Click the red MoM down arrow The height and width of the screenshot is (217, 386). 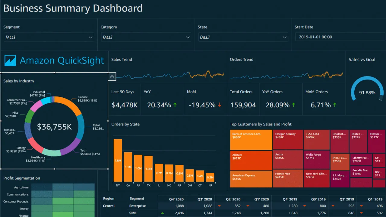(x=220, y=105)
